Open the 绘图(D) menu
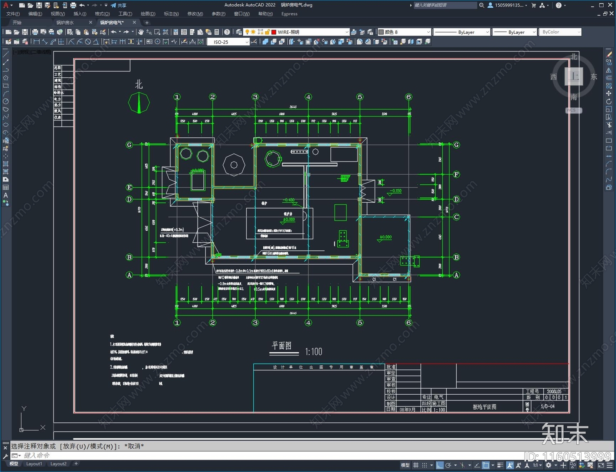616x472 pixels. [x=148, y=14]
